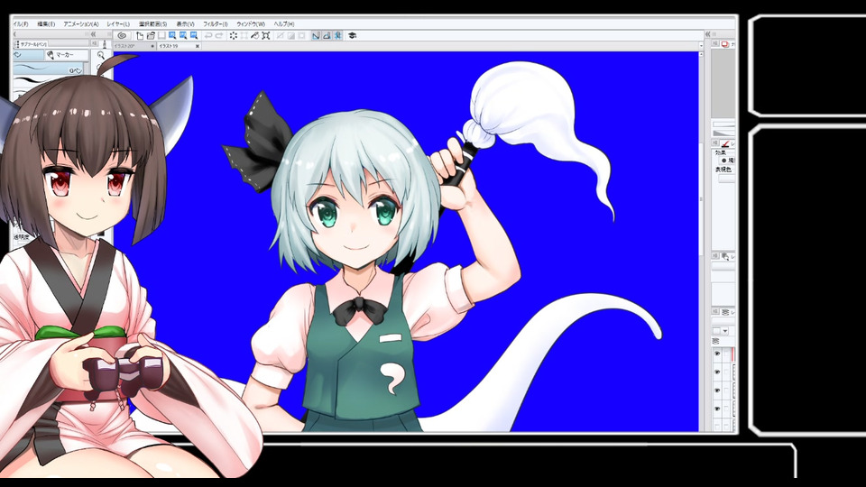Click the Redo arrow in toolbar
This screenshot has height=487, width=866.
click(219, 35)
